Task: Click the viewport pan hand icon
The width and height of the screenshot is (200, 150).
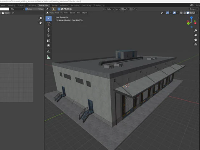Action: [x=195, y=35]
